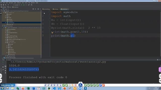Click the Windows Start orb
161x90 pixels.
click(2, 88)
